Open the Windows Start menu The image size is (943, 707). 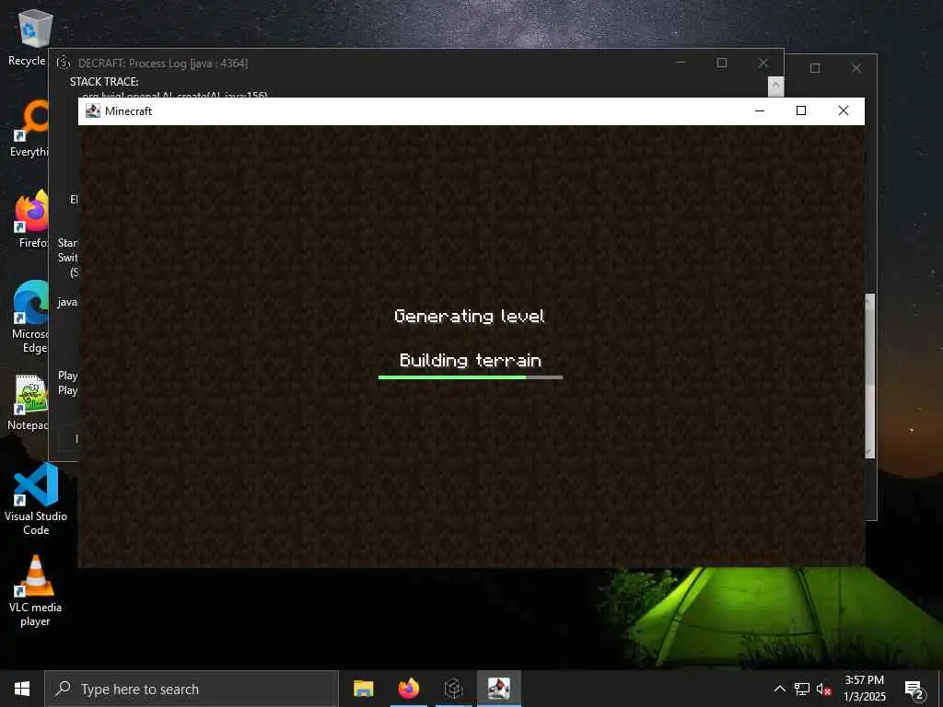pyautogui.click(x=22, y=689)
